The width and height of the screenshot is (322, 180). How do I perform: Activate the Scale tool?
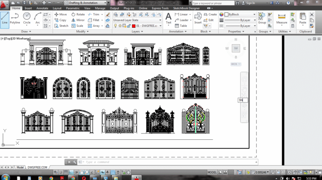point(77,26)
